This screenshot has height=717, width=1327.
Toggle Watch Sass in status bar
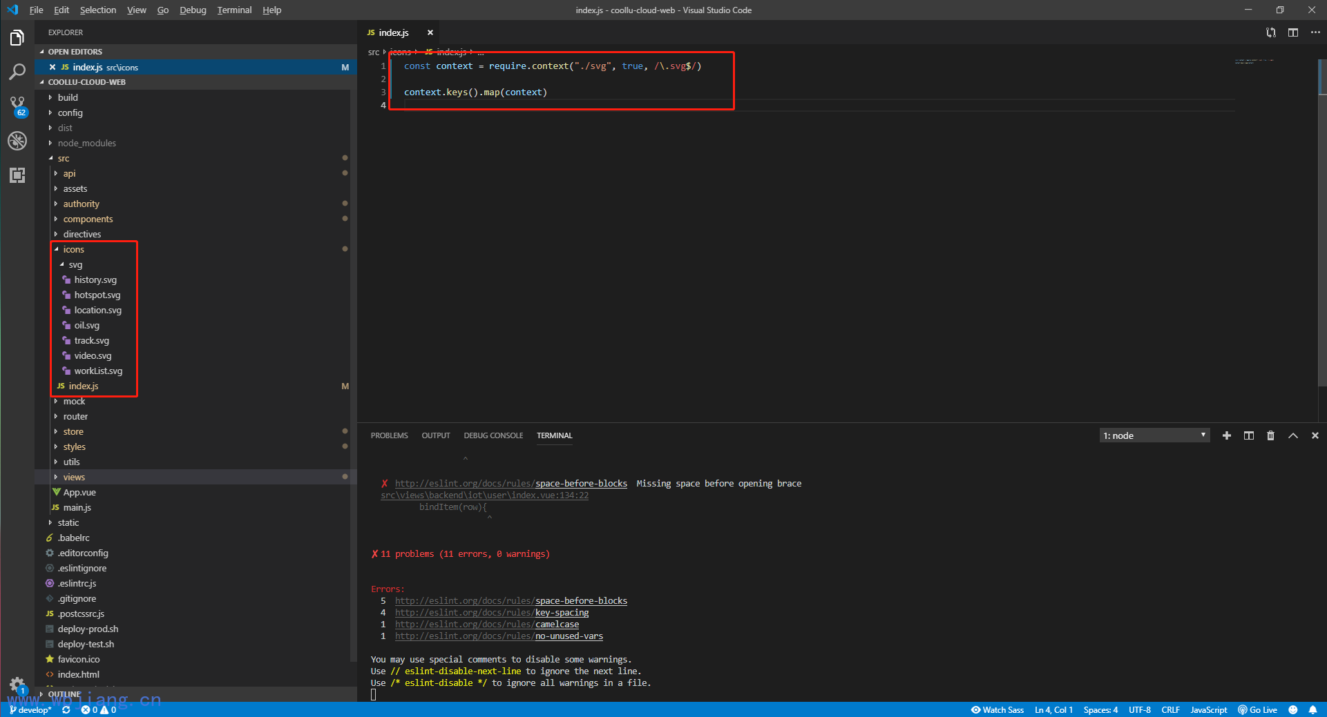pyautogui.click(x=997, y=709)
